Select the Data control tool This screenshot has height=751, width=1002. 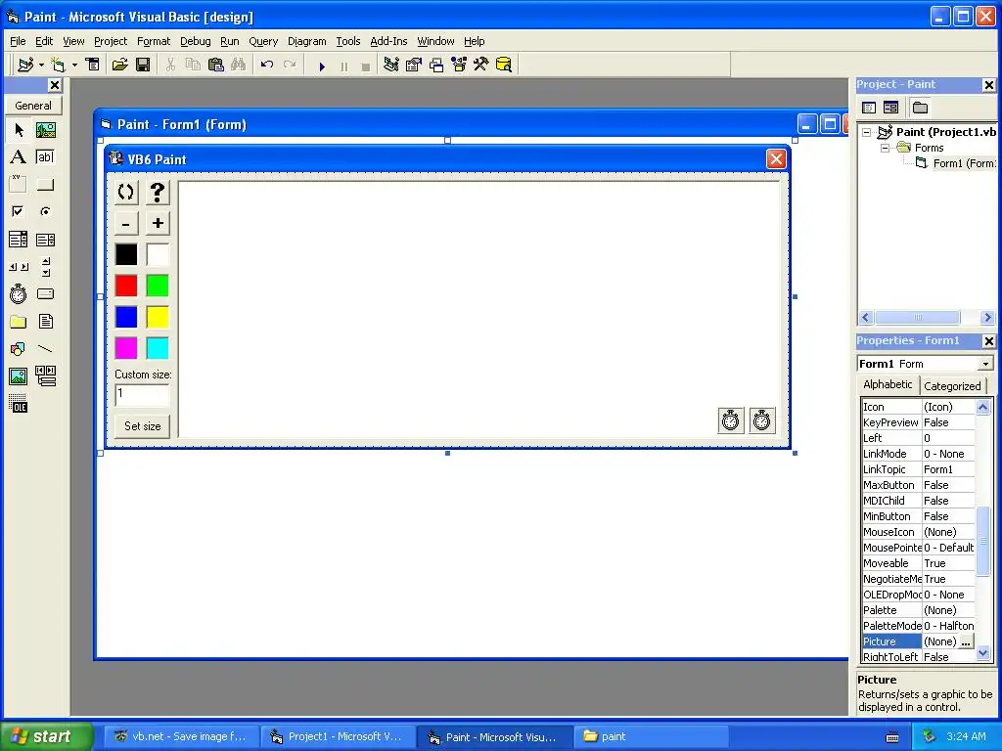45,376
